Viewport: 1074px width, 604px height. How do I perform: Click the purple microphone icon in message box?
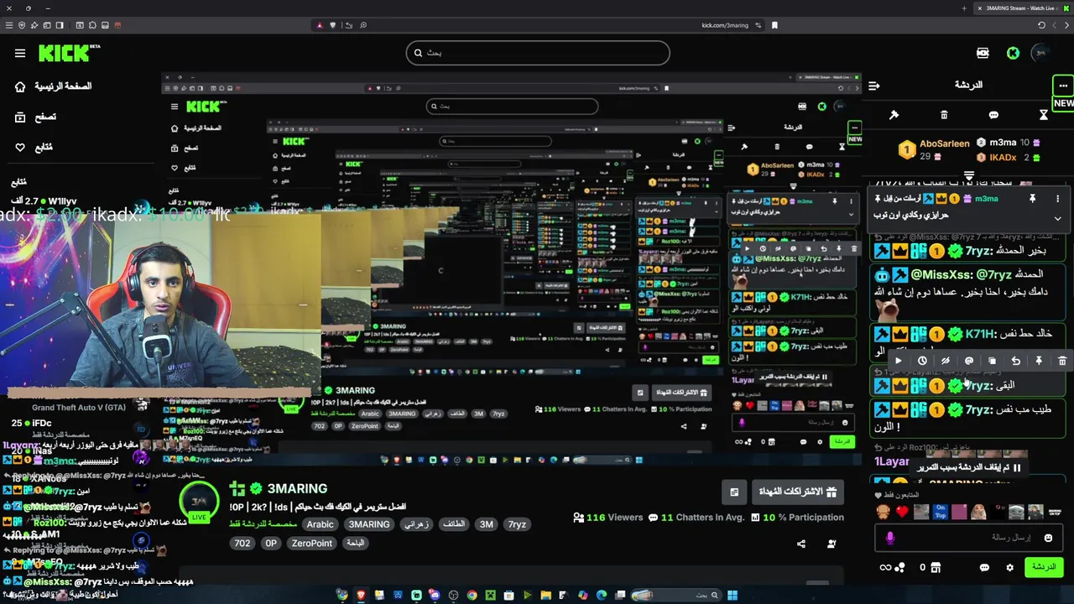(x=890, y=538)
